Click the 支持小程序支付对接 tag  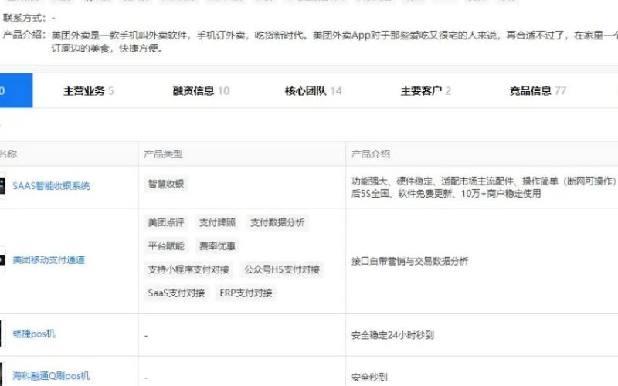pos(188,269)
